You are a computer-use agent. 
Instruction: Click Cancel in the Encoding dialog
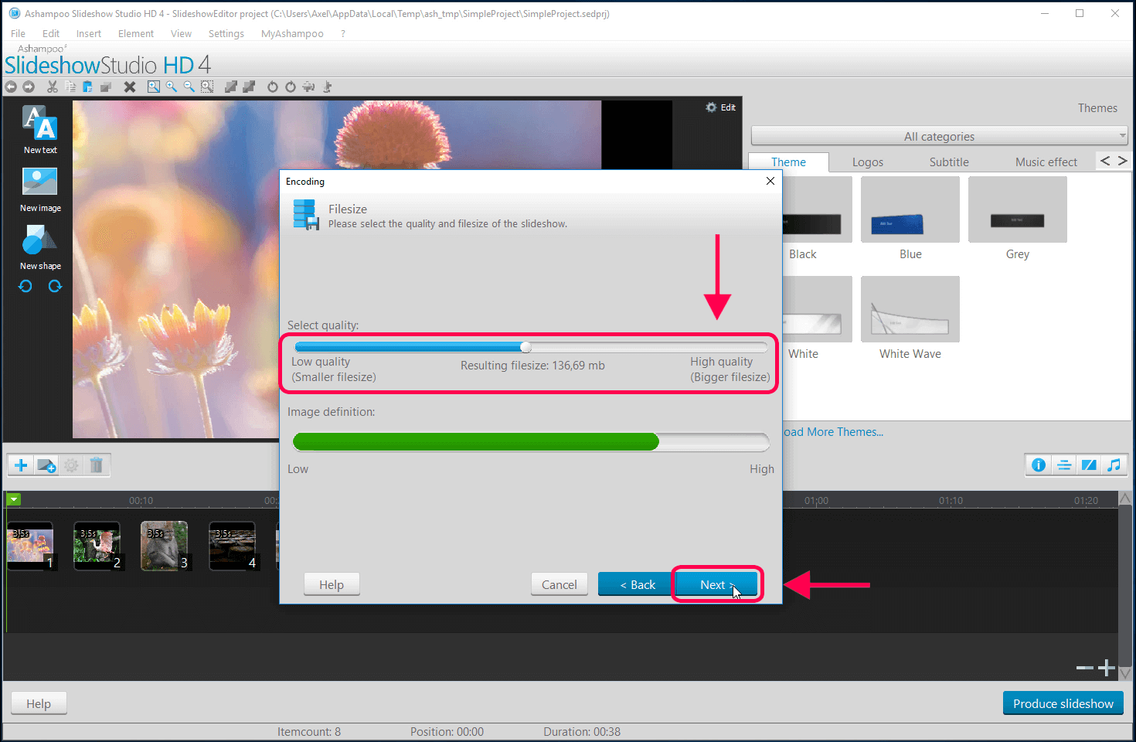[559, 584]
